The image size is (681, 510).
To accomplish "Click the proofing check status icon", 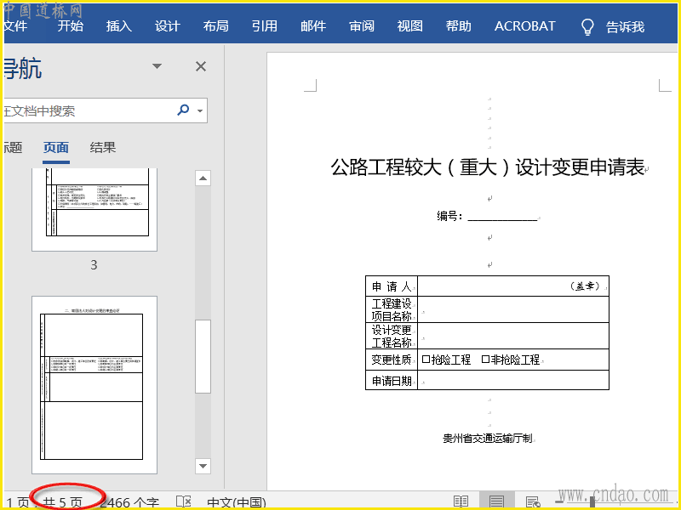I will pyautogui.click(x=183, y=501).
